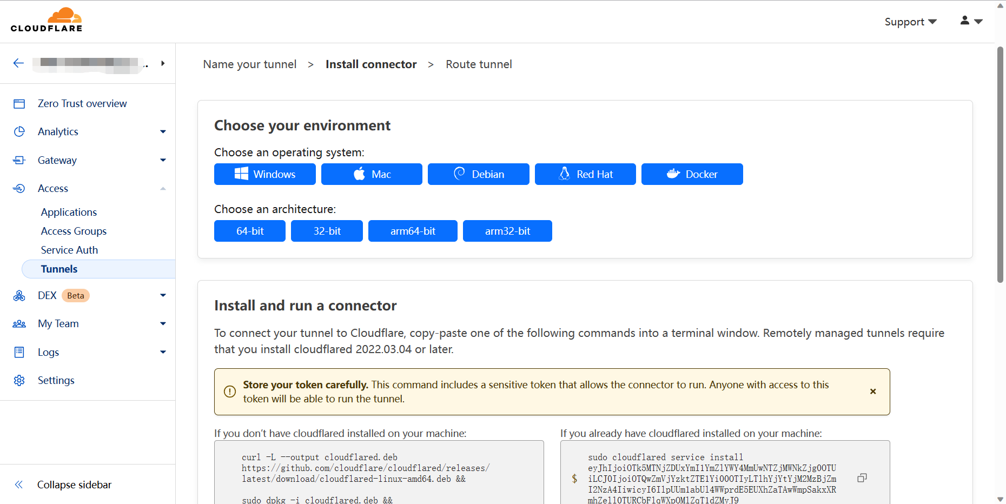Select the Windows operating system
Image resolution: width=1006 pixels, height=504 pixels.
264,174
